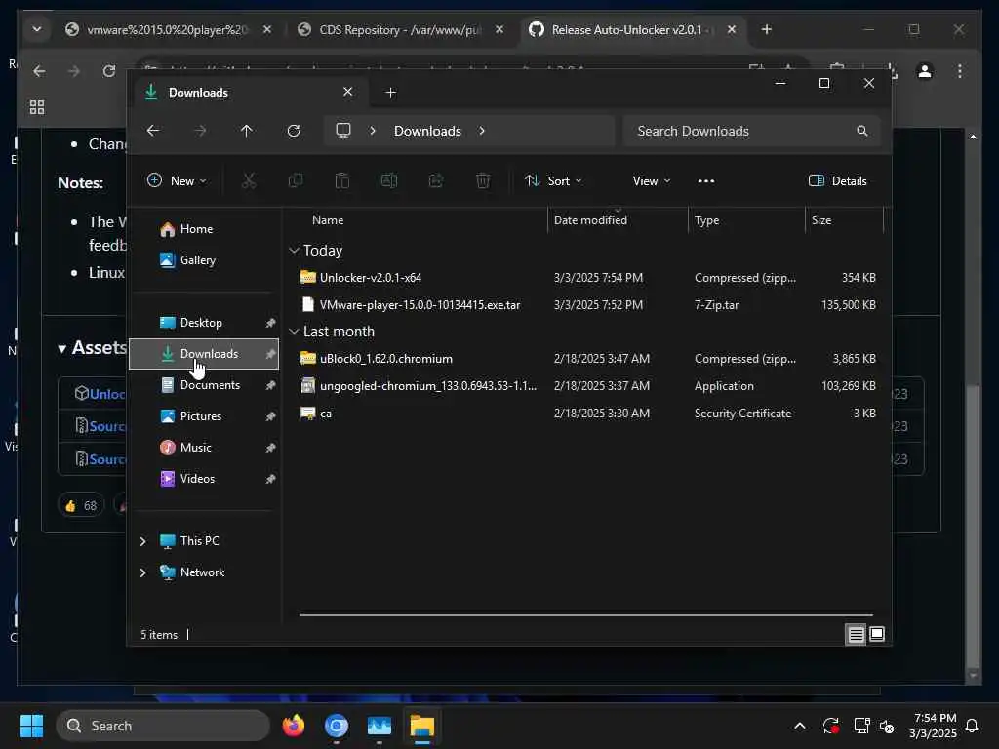Reload the page in the browser window
The width and height of the screenshot is (999, 749).
109,71
